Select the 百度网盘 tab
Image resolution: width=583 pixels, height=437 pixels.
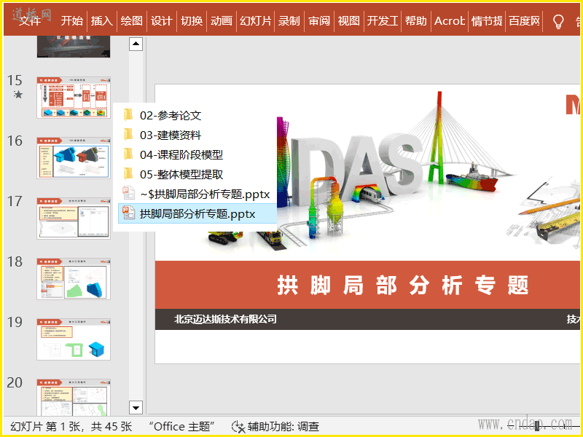[x=524, y=21]
